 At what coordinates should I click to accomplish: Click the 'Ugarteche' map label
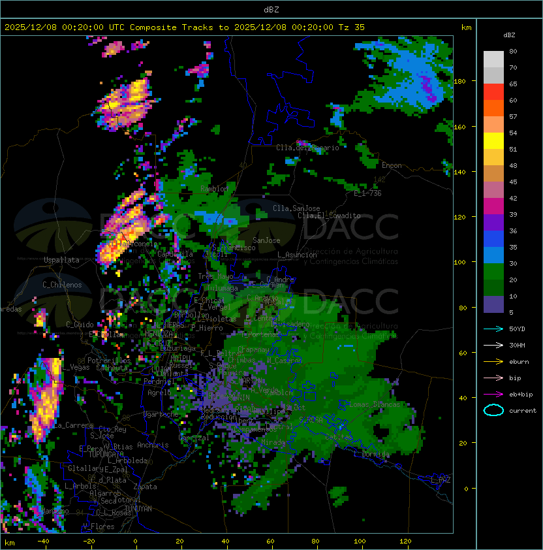[x=161, y=414]
